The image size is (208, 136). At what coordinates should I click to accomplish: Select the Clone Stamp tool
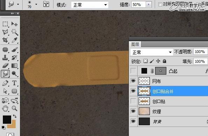[x=5, y=58]
